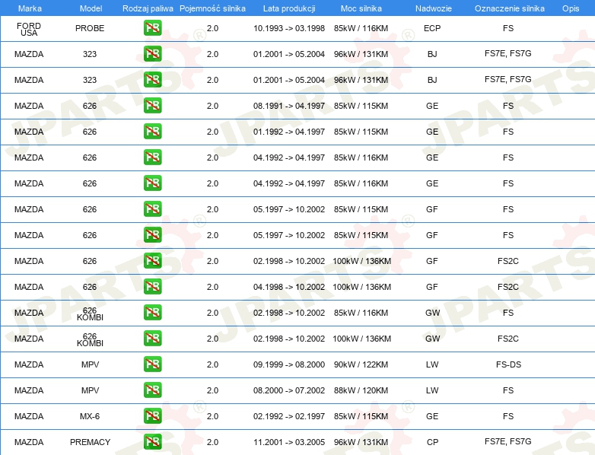The height and width of the screenshot is (455, 595).
Task: Click the fuel icon in the 626 KOMBI 136KM row
Action: pyautogui.click(x=152, y=338)
